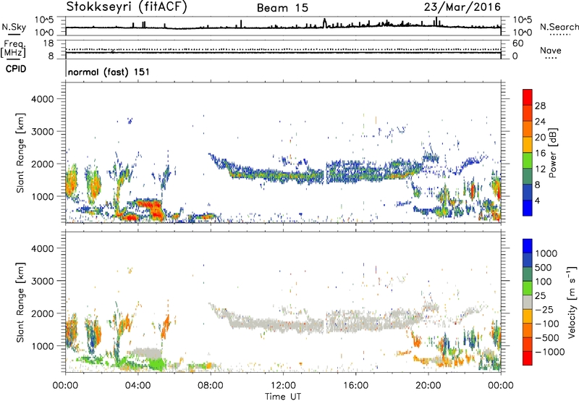
Task: Click the N.Search legend label
Action: pyautogui.click(x=559, y=27)
